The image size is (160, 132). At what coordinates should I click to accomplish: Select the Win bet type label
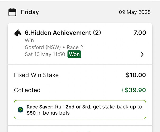29,40
